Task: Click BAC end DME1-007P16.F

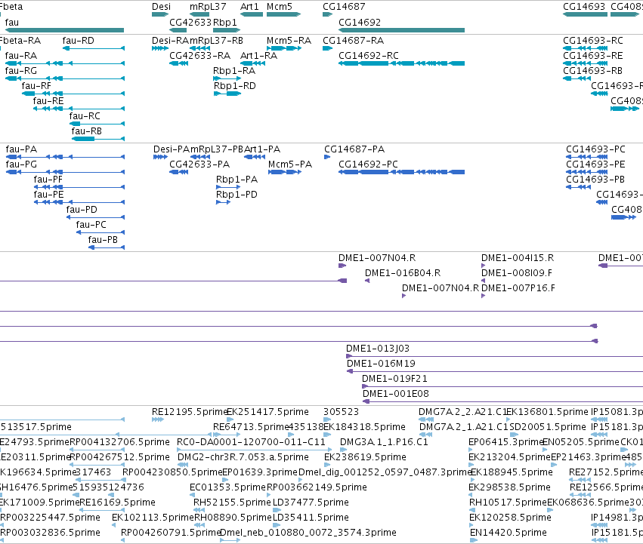Action: pyautogui.click(x=518, y=288)
